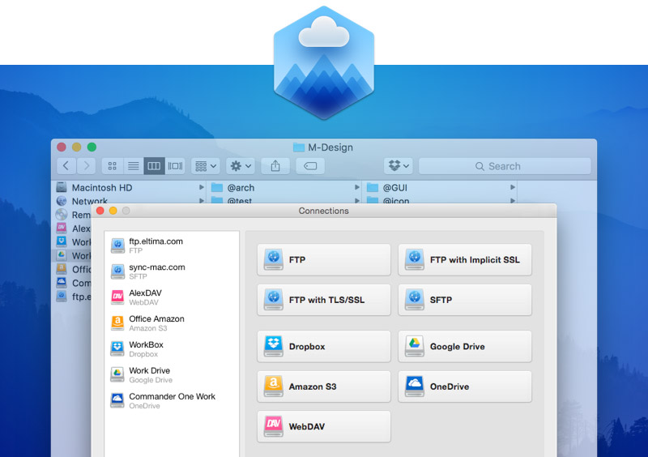Add a new OneDrive connection
648x457 pixels.
[464, 387]
